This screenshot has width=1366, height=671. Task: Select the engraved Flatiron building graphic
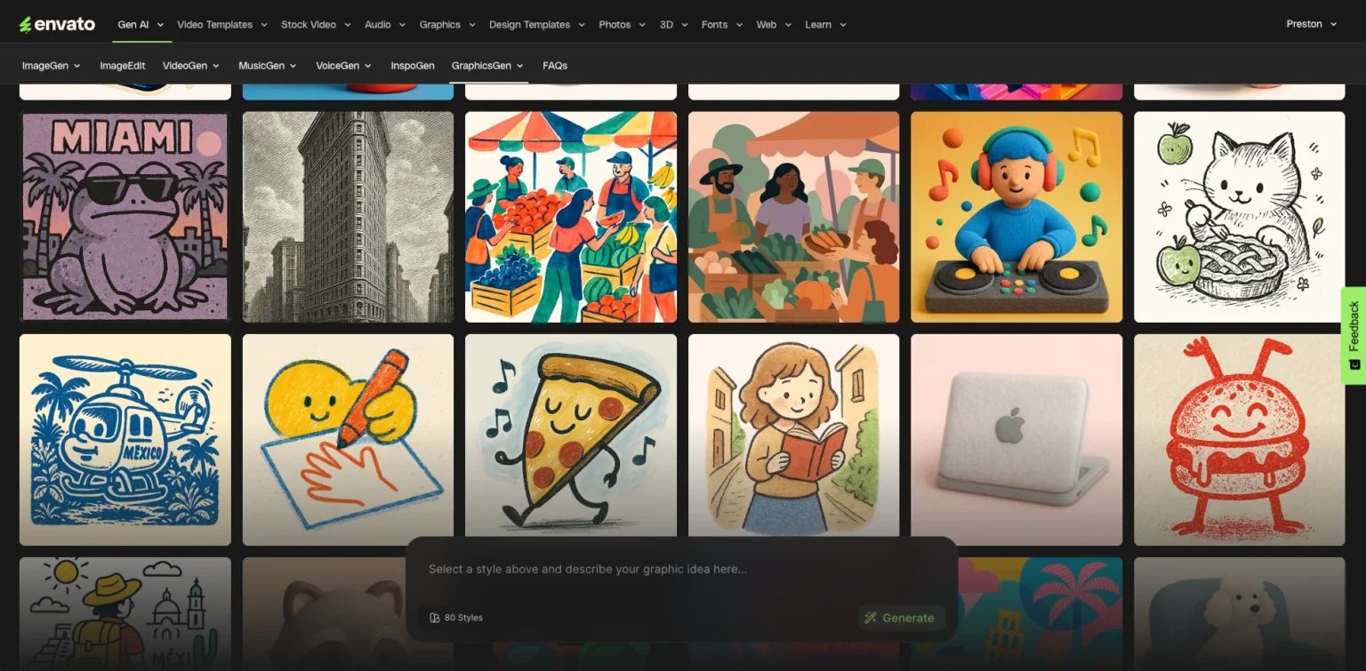tap(348, 217)
